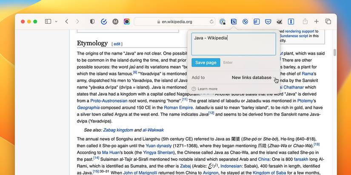This screenshot has height=175, width=351.
Task: Follow the Geographia link
Action: coord(88,108)
